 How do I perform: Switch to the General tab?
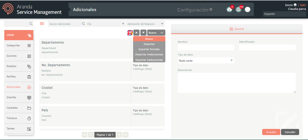point(237,29)
